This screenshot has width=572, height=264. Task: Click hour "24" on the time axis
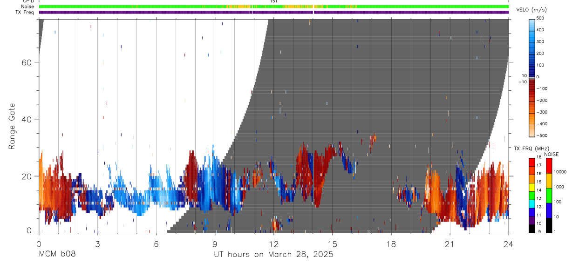click(508, 244)
